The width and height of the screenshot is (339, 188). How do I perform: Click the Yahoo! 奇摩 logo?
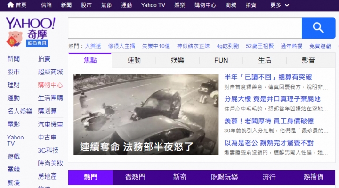click(x=31, y=28)
